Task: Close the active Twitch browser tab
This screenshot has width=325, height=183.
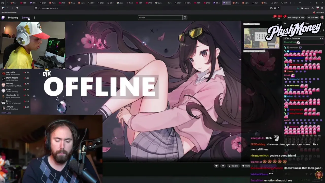Action: pyautogui.click(x=229, y=3)
